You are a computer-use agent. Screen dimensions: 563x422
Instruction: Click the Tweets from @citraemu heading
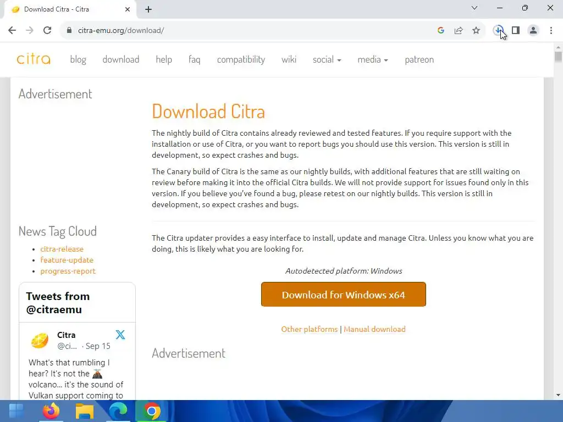(58, 303)
